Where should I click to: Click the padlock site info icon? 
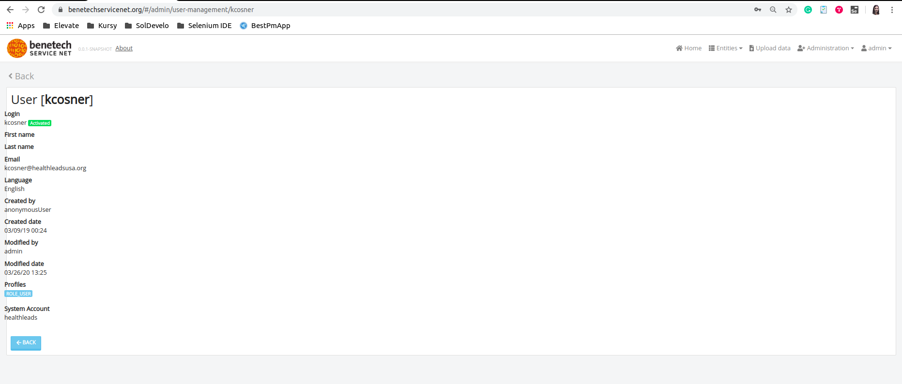click(61, 10)
